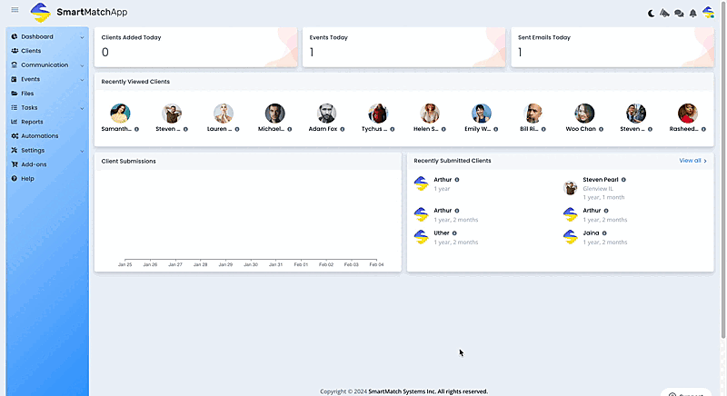Open the chat messages icon
727x396 pixels.
679,13
